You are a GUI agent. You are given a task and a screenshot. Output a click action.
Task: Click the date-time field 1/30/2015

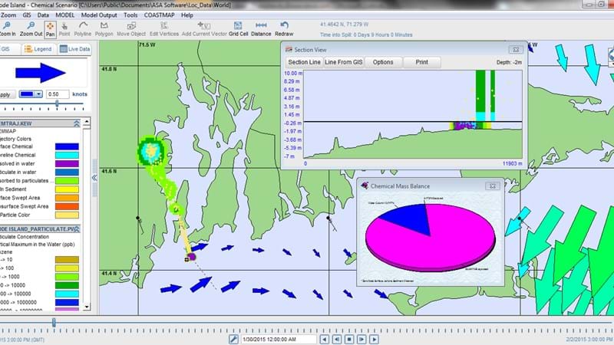279,339
